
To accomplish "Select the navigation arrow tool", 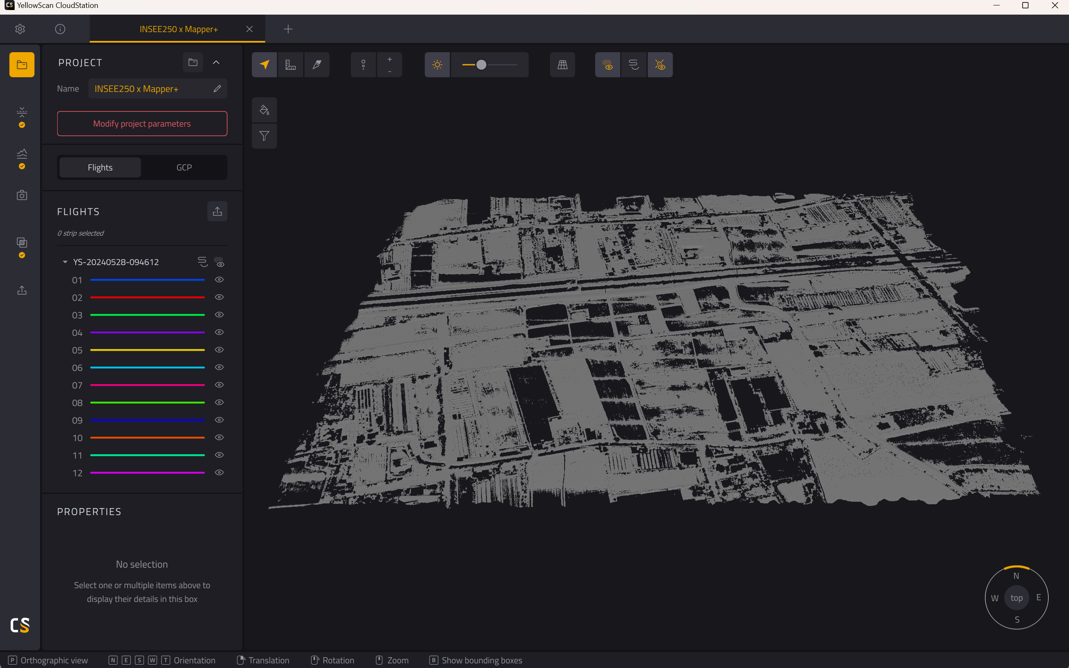I will pyautogui.click(x=264, y=65).
